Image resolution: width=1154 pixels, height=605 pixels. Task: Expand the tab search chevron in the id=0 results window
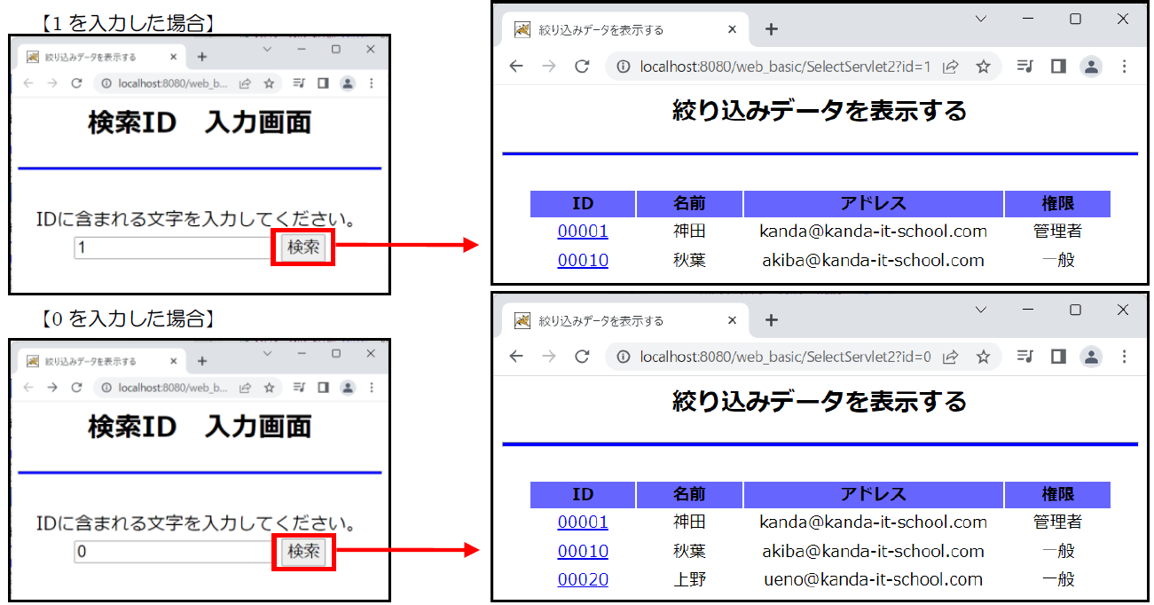(x=981, y=310)
